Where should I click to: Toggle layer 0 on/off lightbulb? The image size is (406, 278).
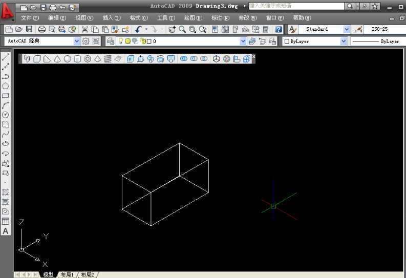[120, 41]
